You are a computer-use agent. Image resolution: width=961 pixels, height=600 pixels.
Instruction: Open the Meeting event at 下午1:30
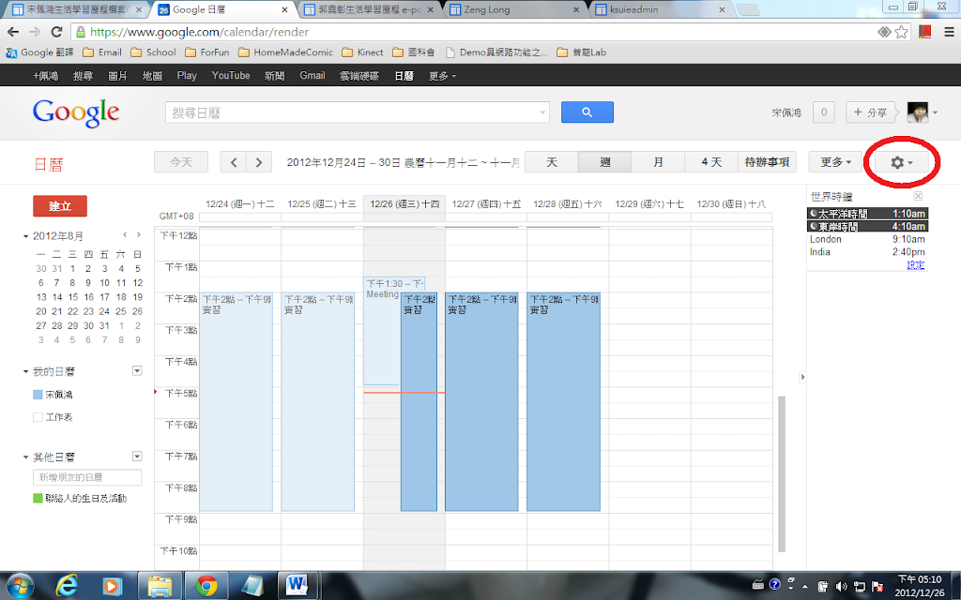381,331
